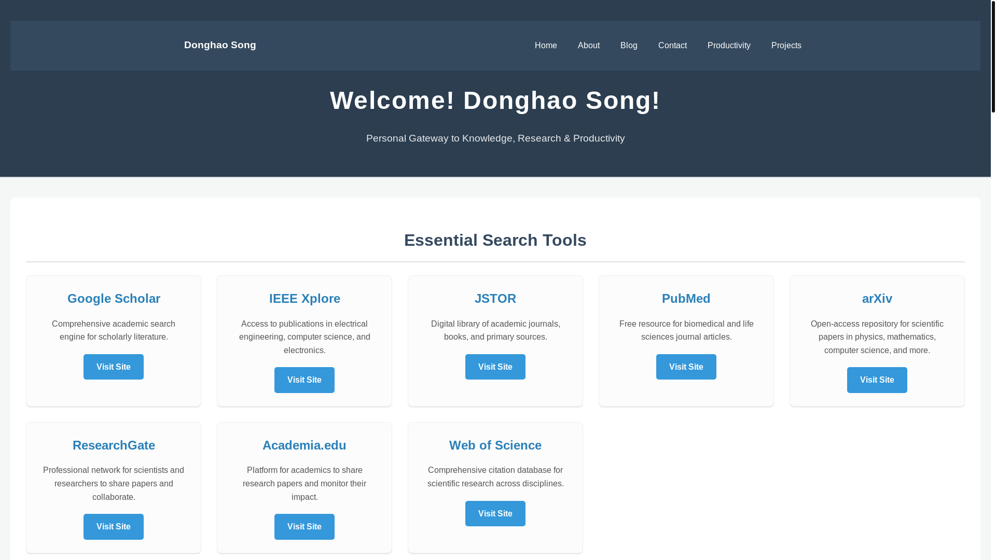Image resolution: width=996 pixels, height=560 pixels.
Task: Click the Welcome! Donghao Song! headline
Action: (x=495, y=100)
